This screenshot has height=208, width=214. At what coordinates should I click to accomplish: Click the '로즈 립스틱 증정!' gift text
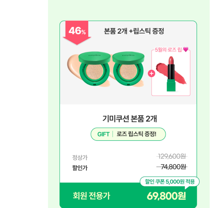tap(137, 134)
